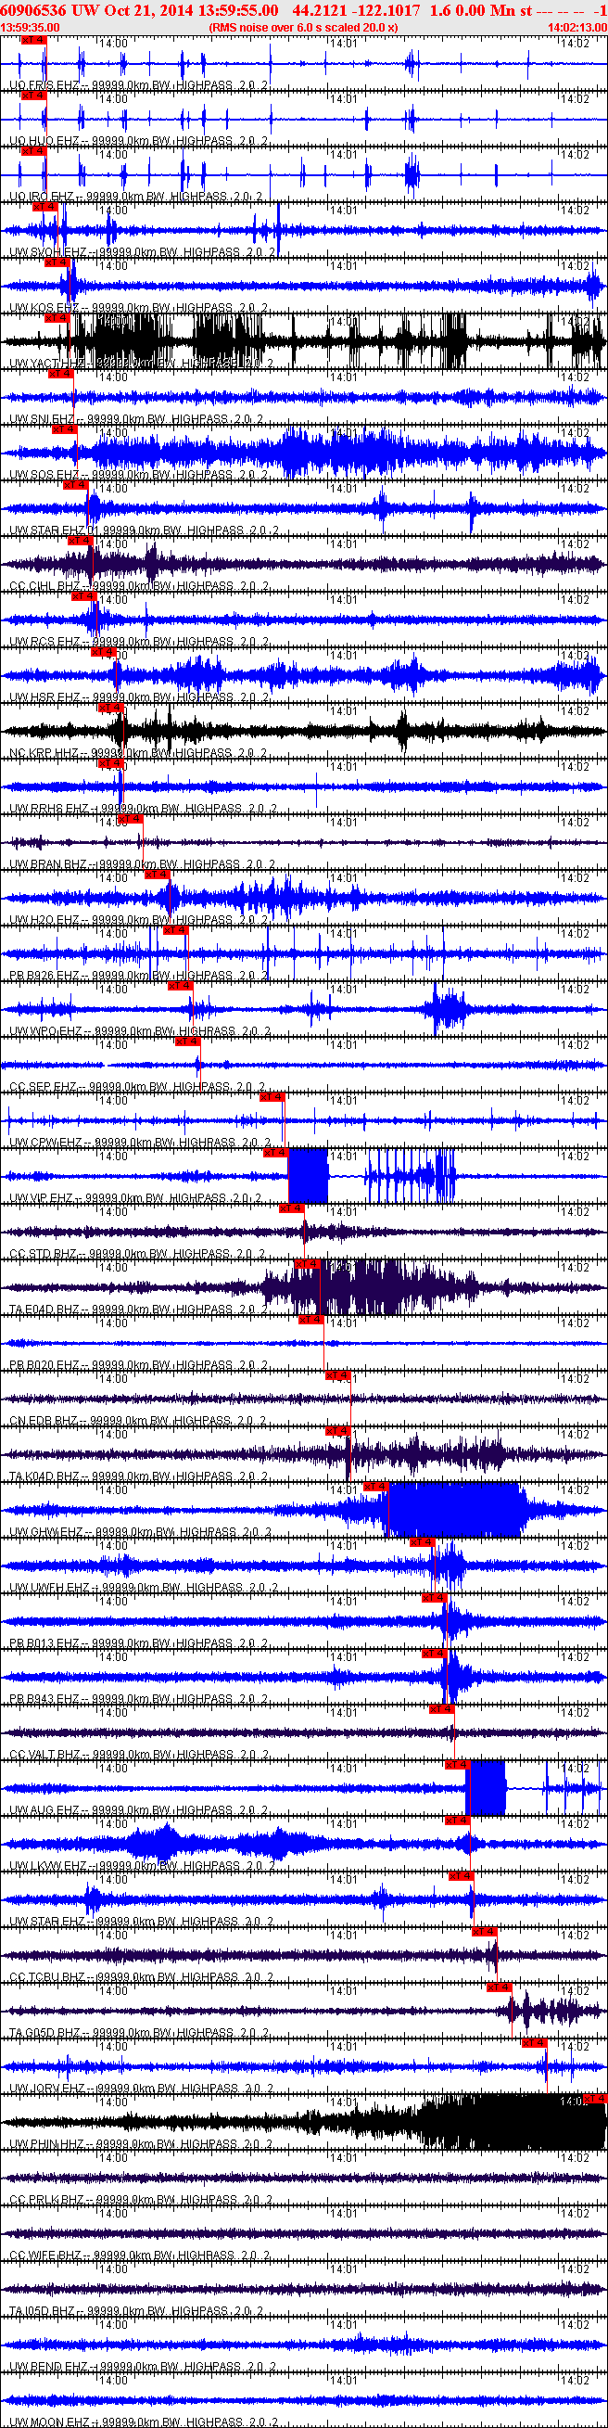Select the UW.PHIN.HHZ station label
The height and width of the screenshot is (2428, 608).
141,2143
